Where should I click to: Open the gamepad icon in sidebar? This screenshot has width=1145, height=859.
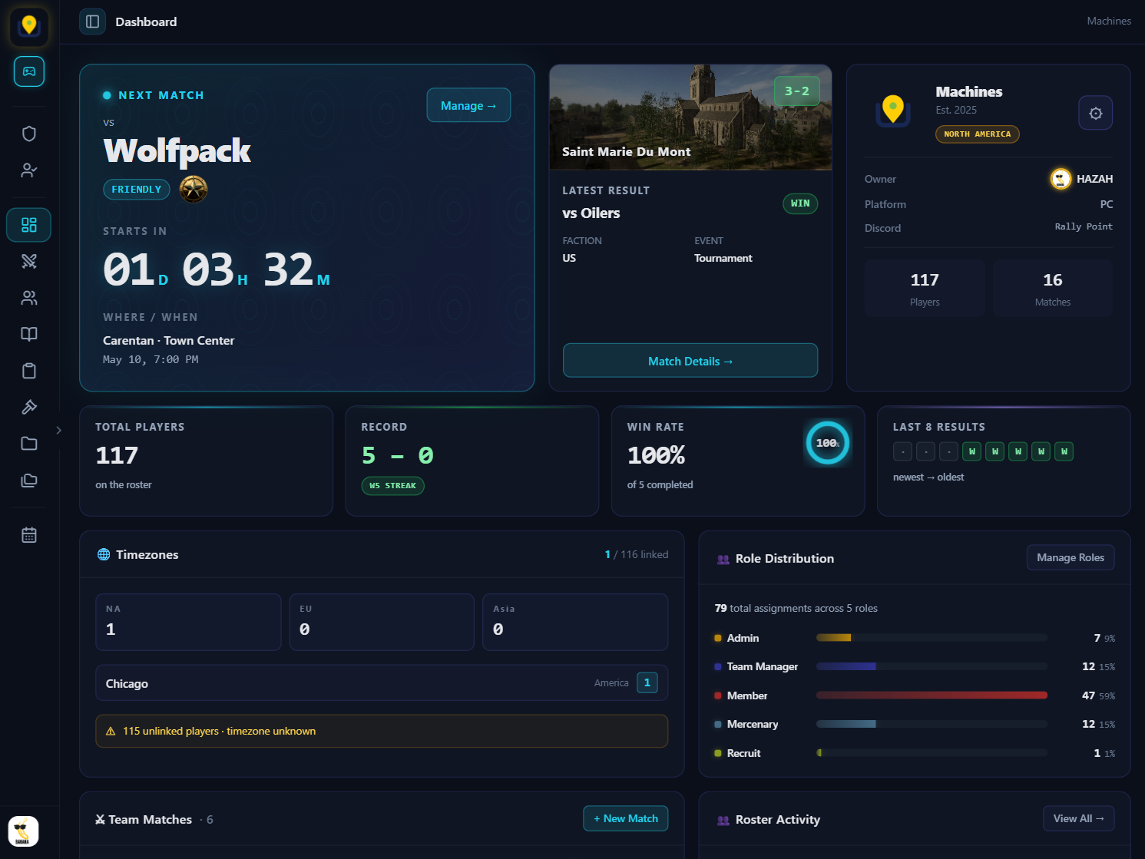(29, 71)
